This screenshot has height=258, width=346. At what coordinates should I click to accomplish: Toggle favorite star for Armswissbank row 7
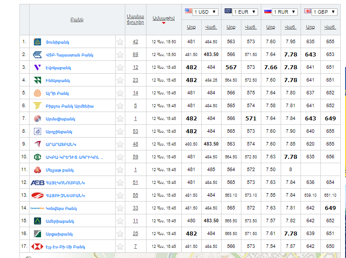tap(120, 119)
